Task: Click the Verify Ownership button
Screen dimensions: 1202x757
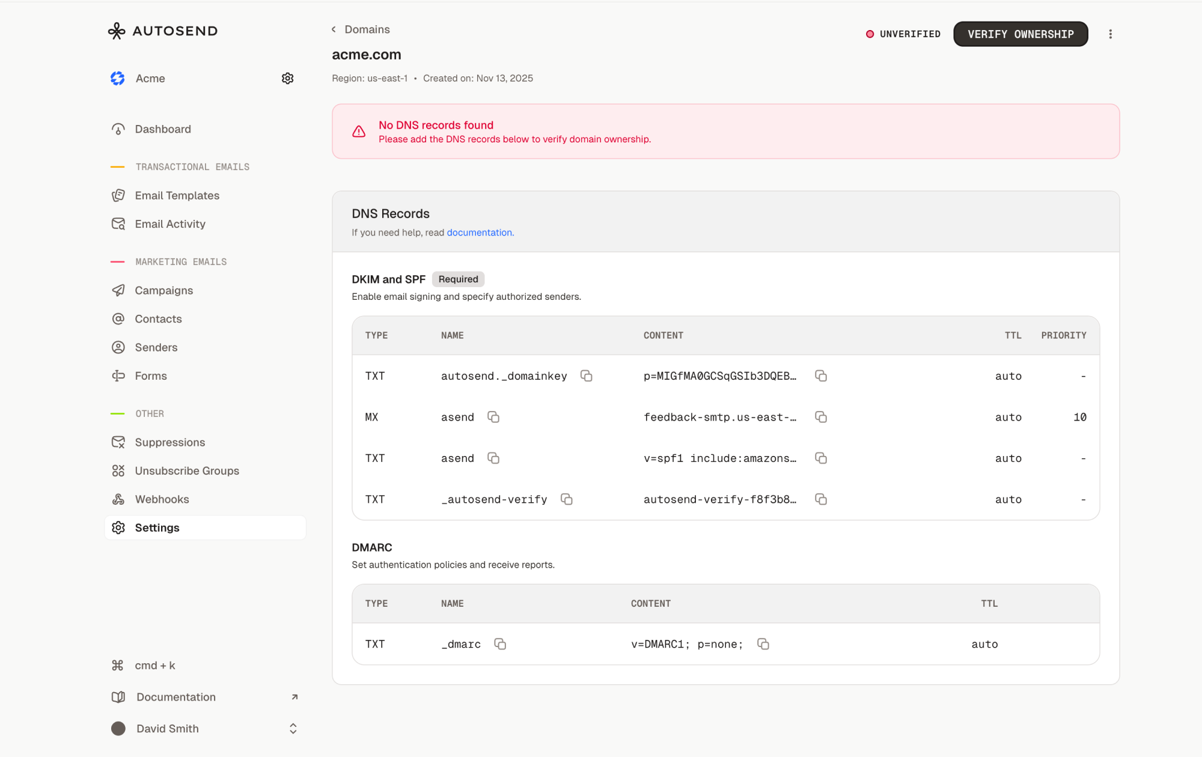Action: pos(1020,34)
